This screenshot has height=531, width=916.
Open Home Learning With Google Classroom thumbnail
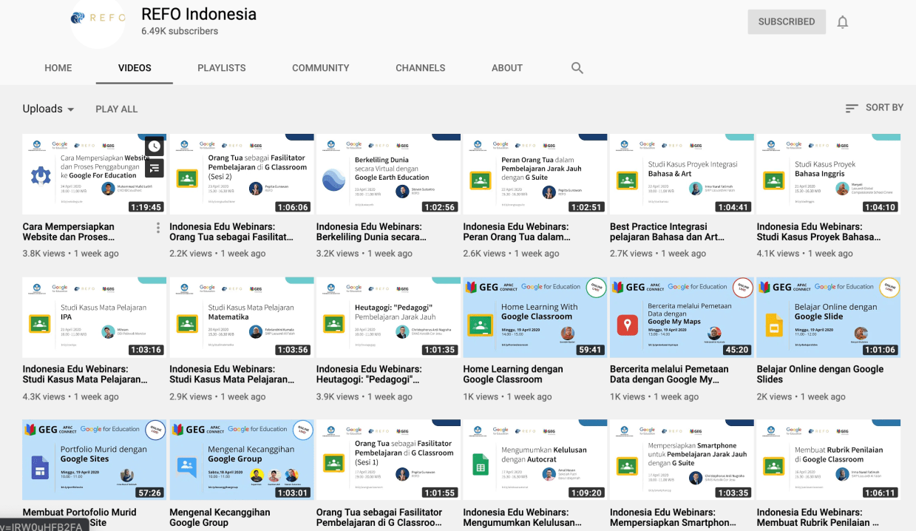click(x=535, y=317)
